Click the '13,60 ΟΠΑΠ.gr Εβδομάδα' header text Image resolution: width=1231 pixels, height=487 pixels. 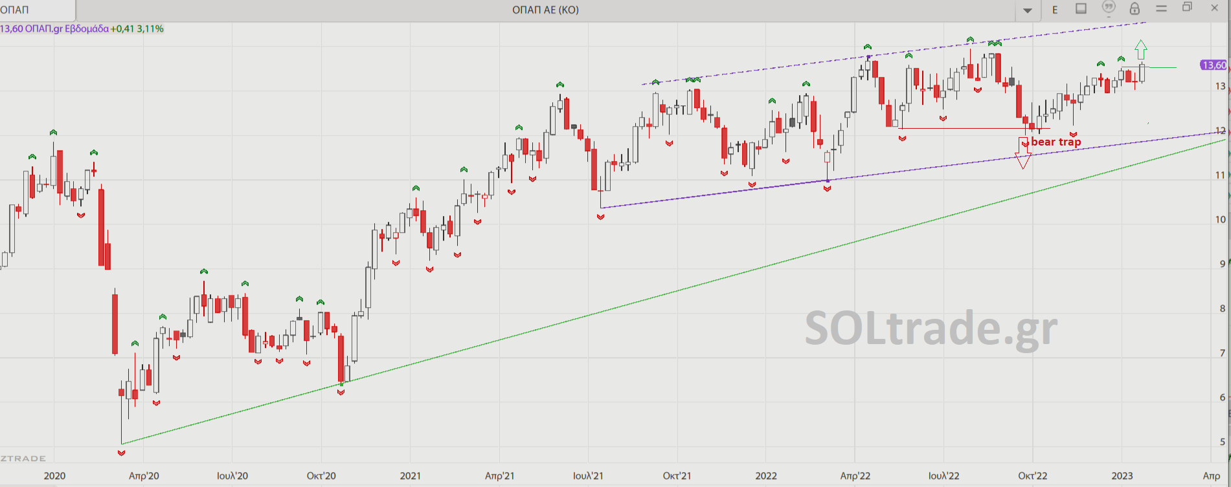(x=54, y=28)
